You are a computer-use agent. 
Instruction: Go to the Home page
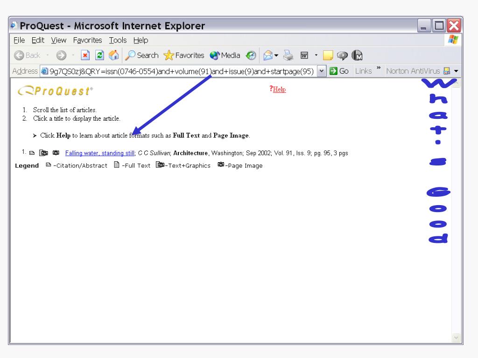(x=114, y=55)
